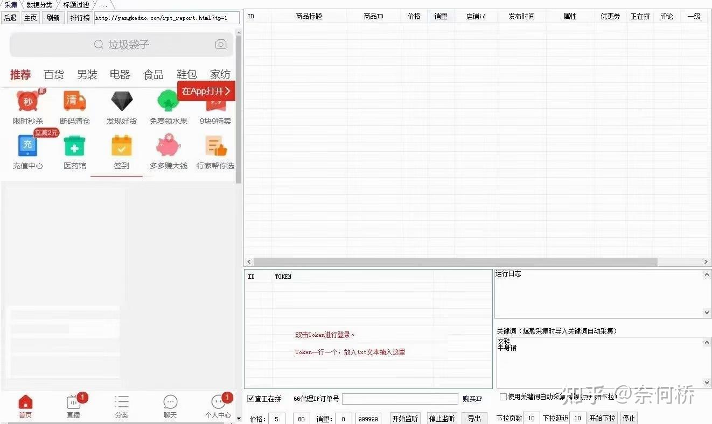
Task: Click the 后退 back button
Action: pos(10,18)
